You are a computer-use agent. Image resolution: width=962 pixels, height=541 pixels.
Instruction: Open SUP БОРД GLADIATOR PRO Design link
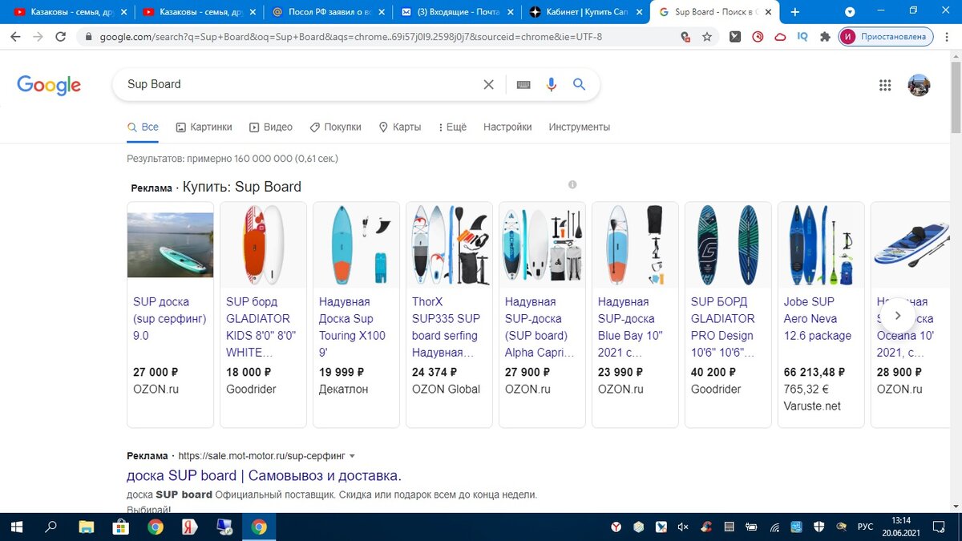(x=723, y=327)
